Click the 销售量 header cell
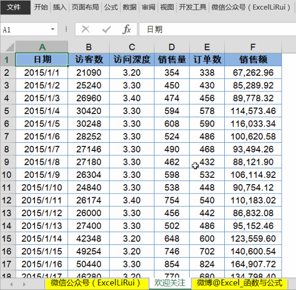This screenshot has height=290, width=296. click(172, 60)
